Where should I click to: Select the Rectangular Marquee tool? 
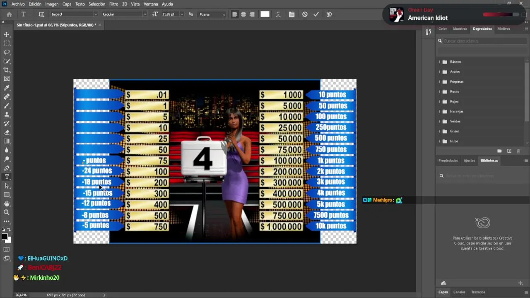point(7,43)
